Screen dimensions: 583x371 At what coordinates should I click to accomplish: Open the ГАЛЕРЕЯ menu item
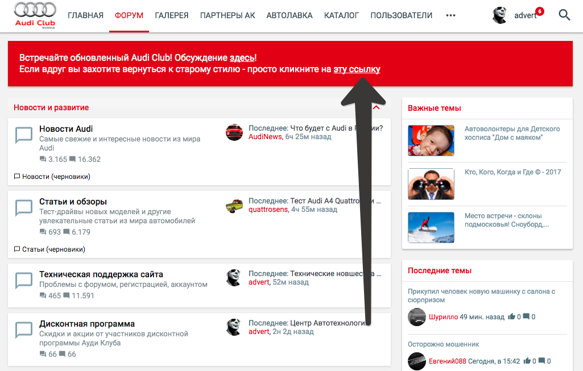172,15
